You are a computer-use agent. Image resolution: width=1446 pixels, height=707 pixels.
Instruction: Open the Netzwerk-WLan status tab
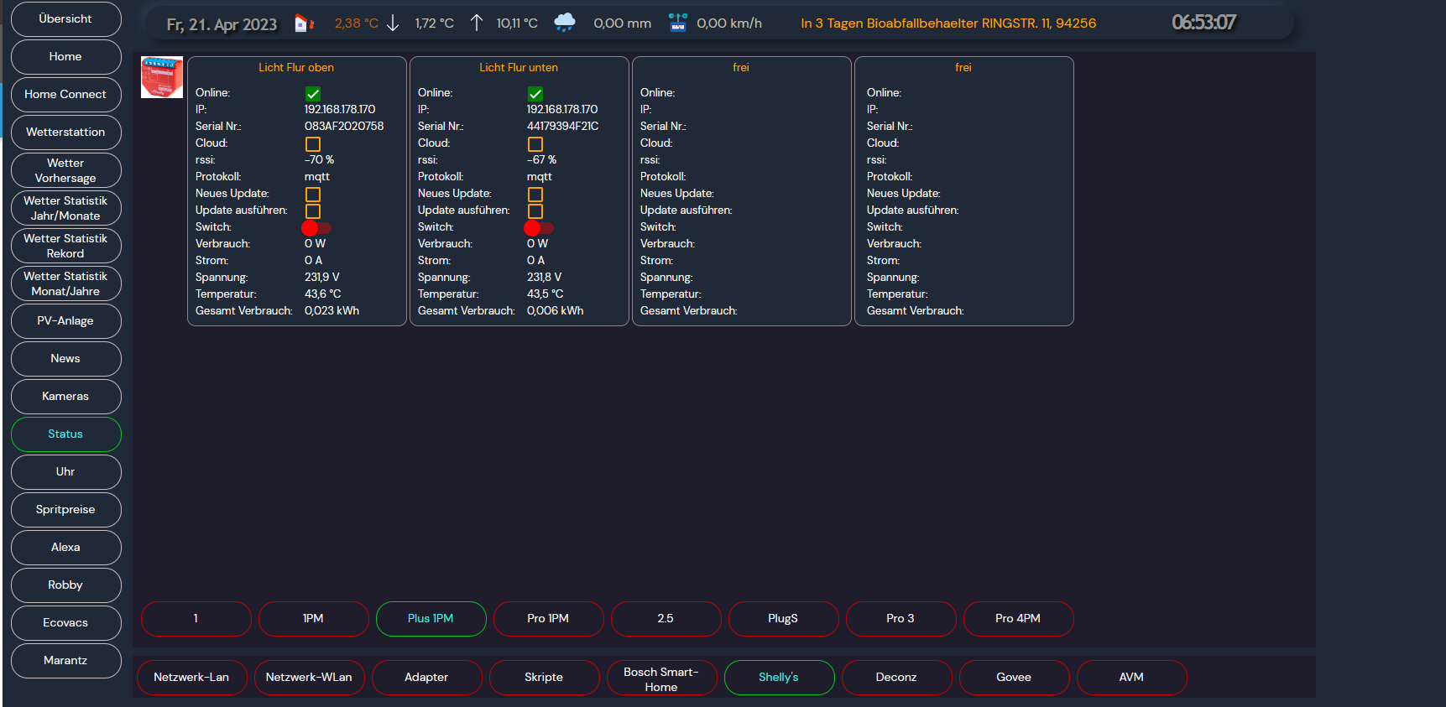click(x=309, y=677)
